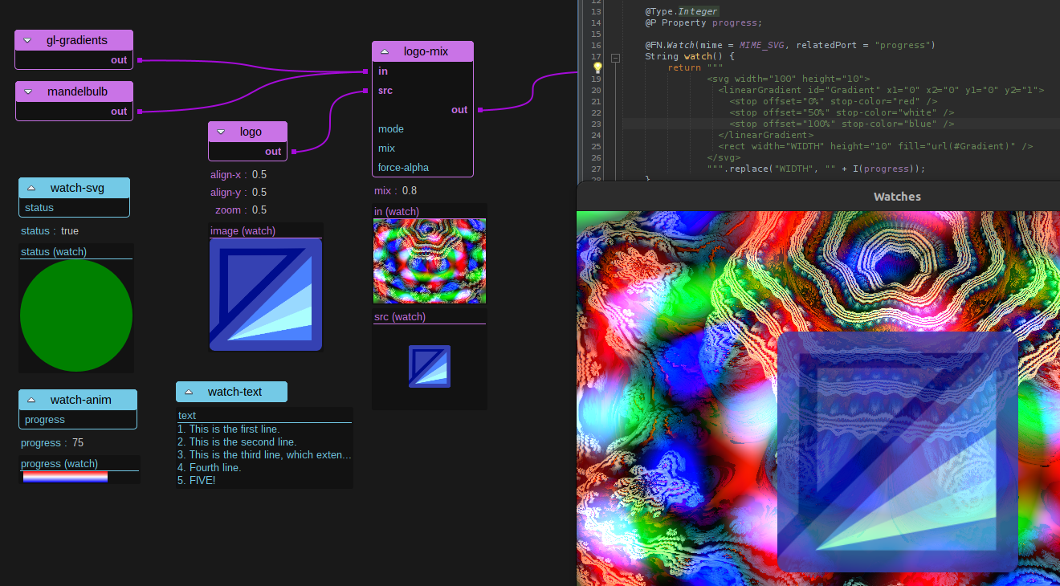Click the 'progress (watch)' label
The image size is (1060, 586).
59,464
